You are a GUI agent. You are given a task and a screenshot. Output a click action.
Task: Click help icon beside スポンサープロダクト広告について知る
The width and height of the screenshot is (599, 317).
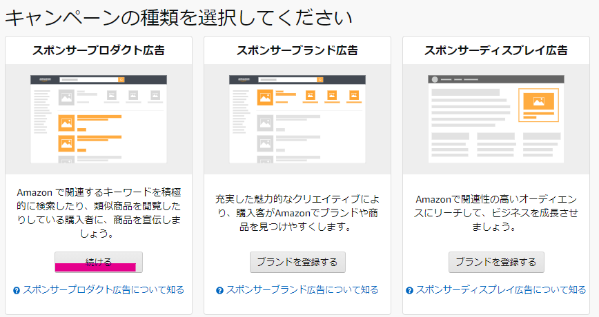click(x=17, y=290)
